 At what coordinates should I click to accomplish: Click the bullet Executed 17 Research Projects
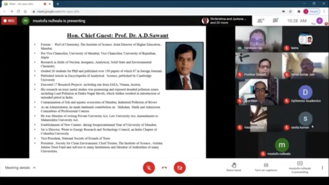point(91,85)
